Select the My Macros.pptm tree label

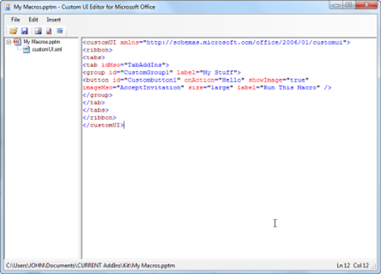click(x=42, y=42)
